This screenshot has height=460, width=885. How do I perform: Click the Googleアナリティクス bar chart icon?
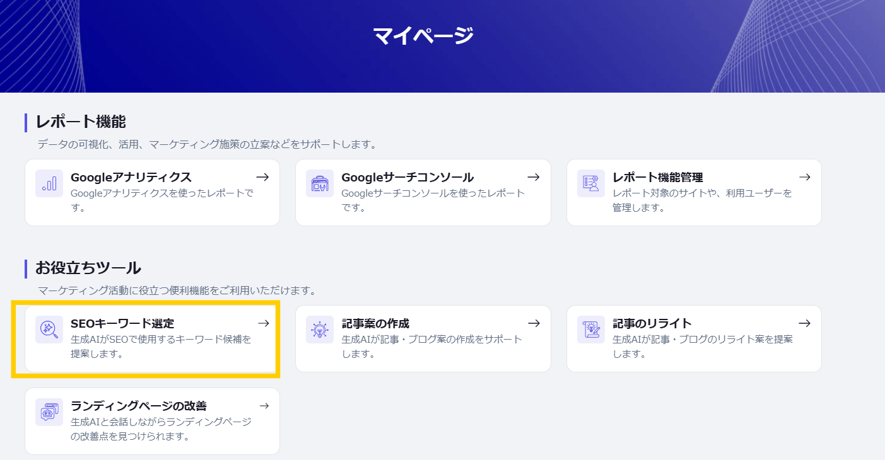point(49,183)
